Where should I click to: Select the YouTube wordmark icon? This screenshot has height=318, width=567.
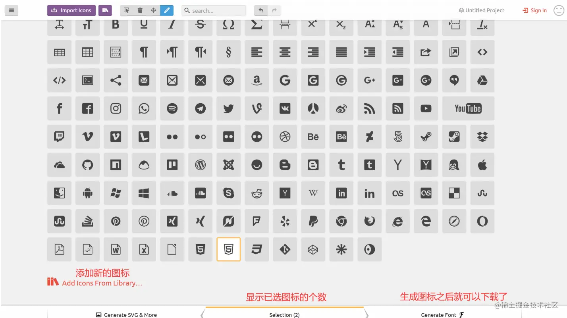pyautogui.click(x=469, y=108)
